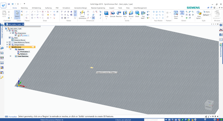
Task: Open the Facebook icon in right sidebar
Action: (x=221, y=35)
